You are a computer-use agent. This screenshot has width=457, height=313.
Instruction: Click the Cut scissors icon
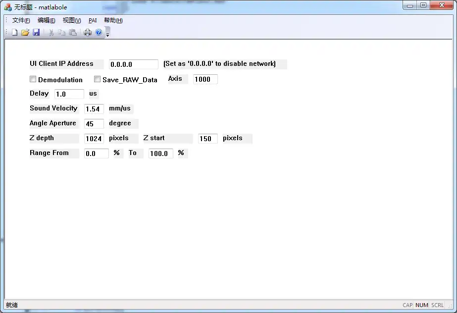click(51, 32)
